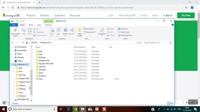Bookmark this page with star icon
This screenshot has height=112, width=200.
click(186, 7)
